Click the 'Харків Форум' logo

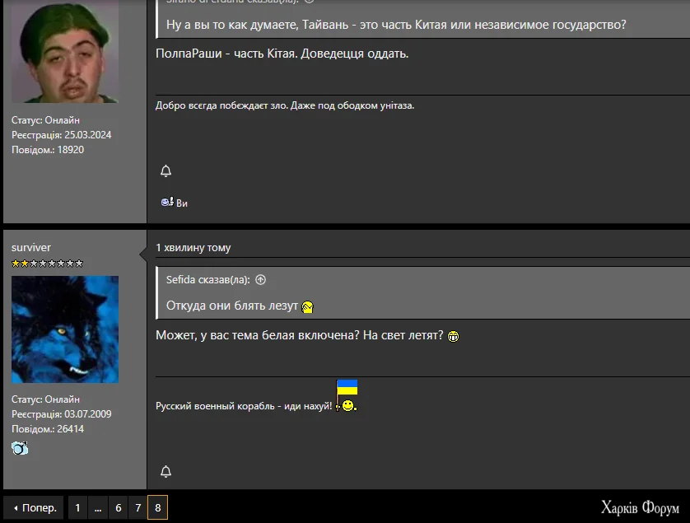641,507
